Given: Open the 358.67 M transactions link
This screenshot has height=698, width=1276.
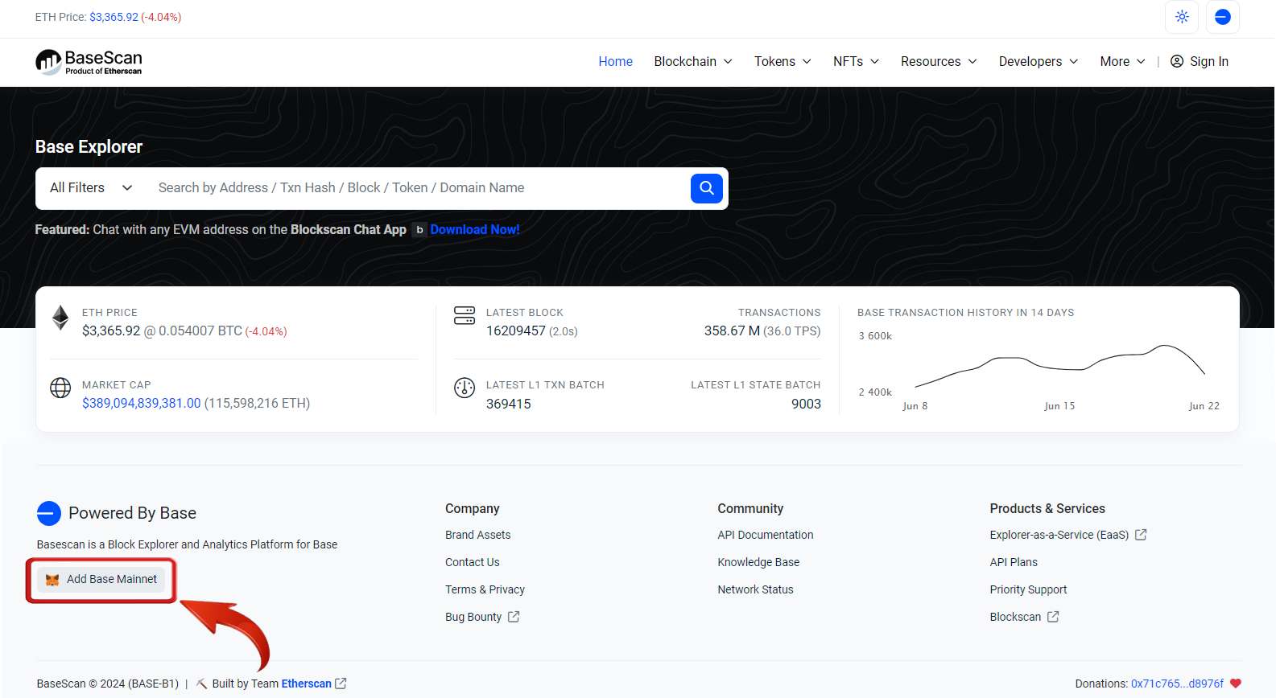Looking at the screenshot, I should 732,331.
